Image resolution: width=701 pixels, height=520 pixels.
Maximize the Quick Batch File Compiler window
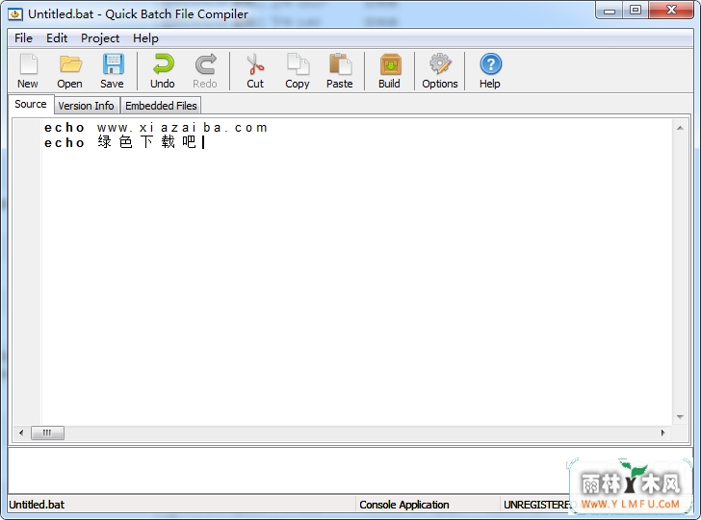click(636, 11)
